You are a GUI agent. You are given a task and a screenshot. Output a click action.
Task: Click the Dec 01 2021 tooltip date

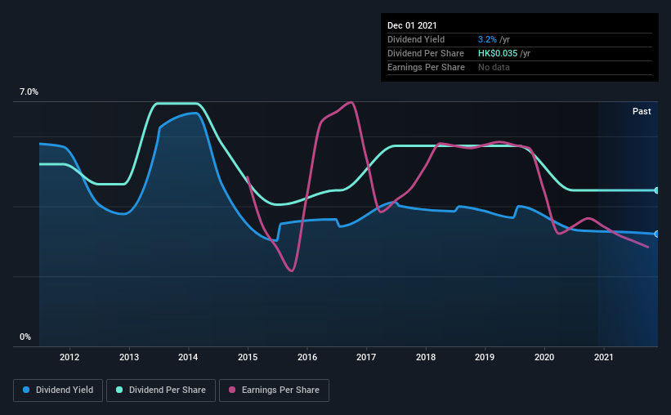pos(412,25)
